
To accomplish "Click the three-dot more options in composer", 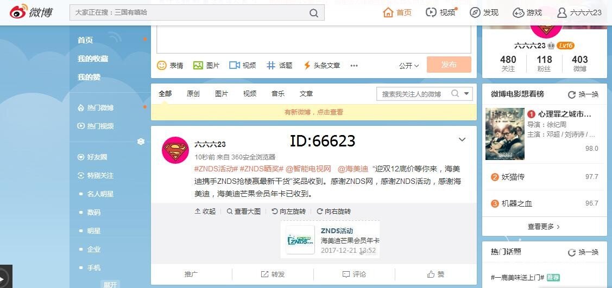I will pos(354,66).
